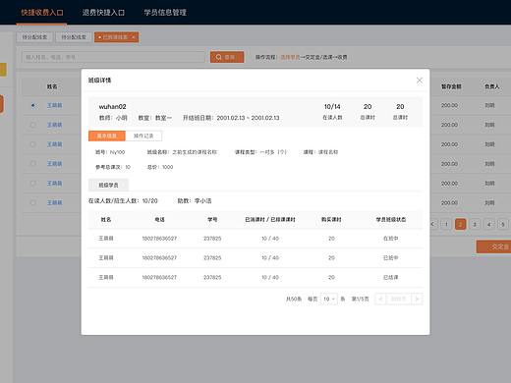Click the student search input field
This screenshot has width=511, height=383.
click(x=113, y=57)
